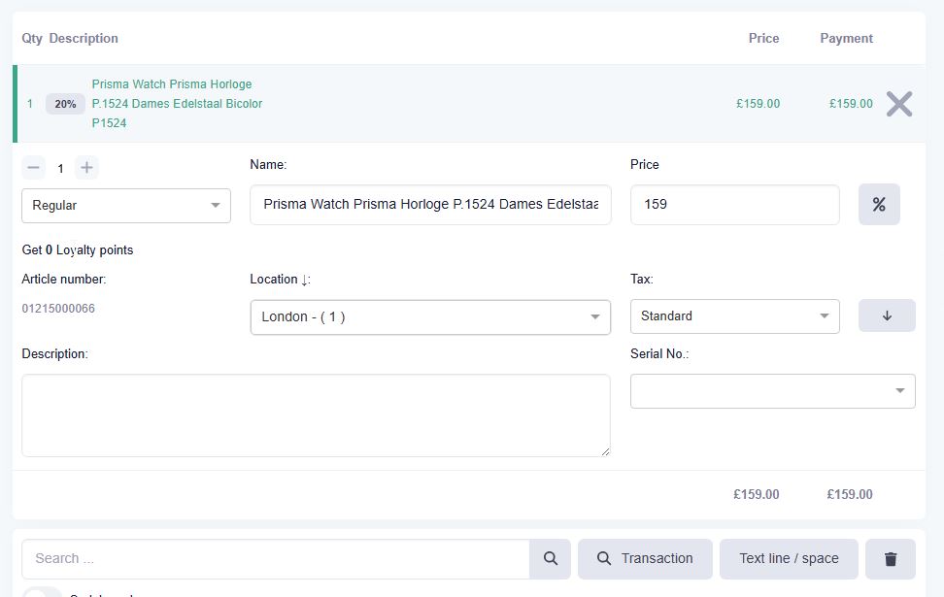The image size is (944, 597).
Task: Increase quantity with the plus button
Action: [x=86, y=167]
